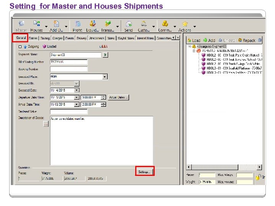Viewport: 275px width, 206px height.
Task: Switch to the General tab
Action: click(21, 38)
